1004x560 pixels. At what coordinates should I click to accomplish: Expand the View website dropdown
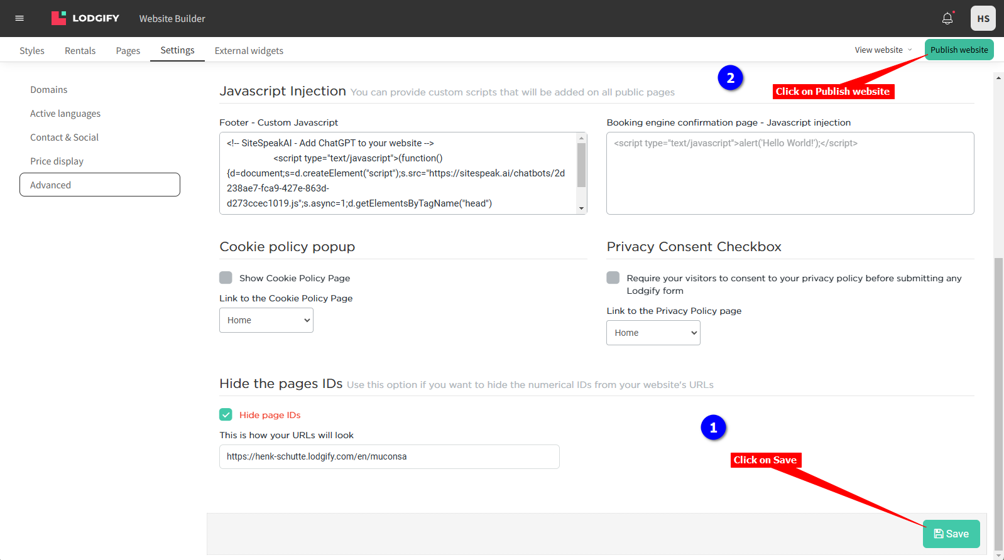coord(883,50)
